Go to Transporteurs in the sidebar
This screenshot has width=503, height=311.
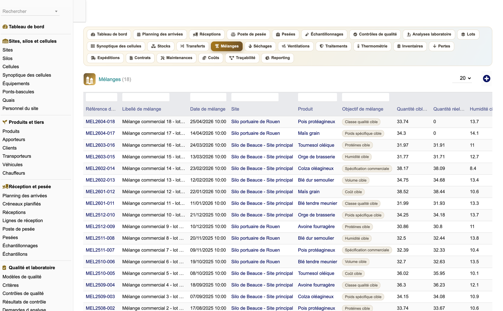click(x=17, y=156)
